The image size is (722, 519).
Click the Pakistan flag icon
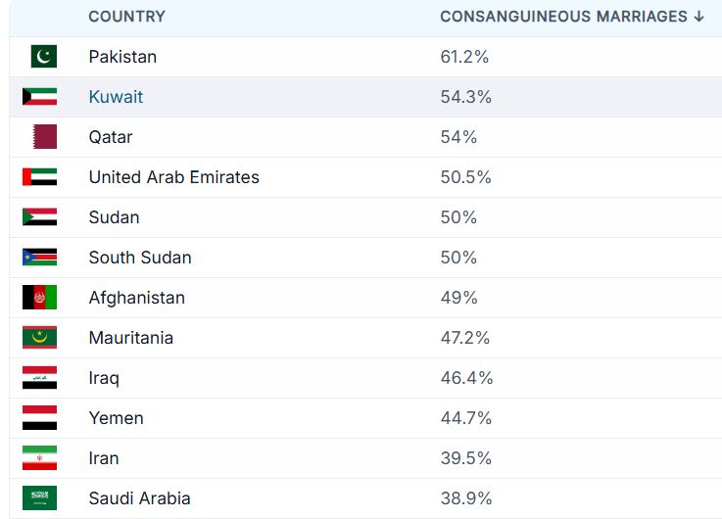pyautogui.click(x=44, y=56)
